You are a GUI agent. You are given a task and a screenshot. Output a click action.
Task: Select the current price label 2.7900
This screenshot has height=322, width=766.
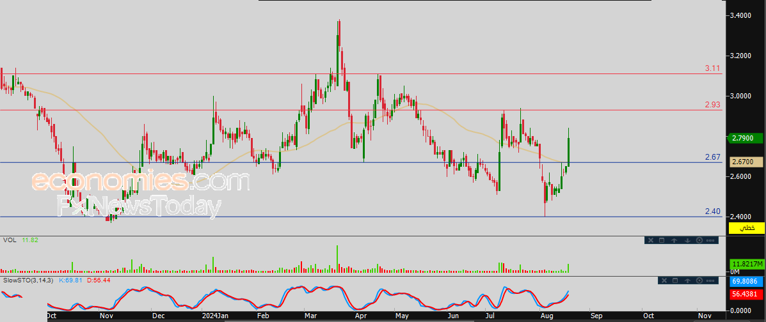coord(746,138)
